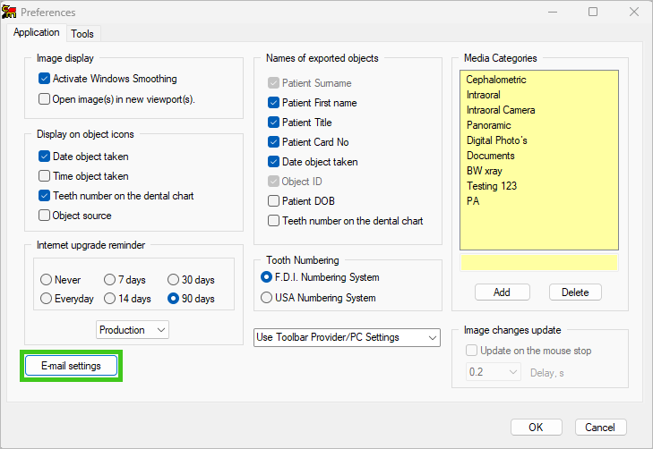This screenshot has height=449, width=653.
Task: Disable Activate Windows Smoothing checkbox
Action: [x=44, y=79]
